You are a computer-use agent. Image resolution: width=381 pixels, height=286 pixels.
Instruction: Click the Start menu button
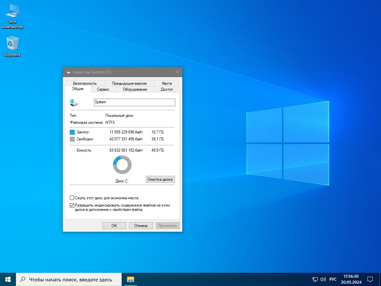coord(7,279)
